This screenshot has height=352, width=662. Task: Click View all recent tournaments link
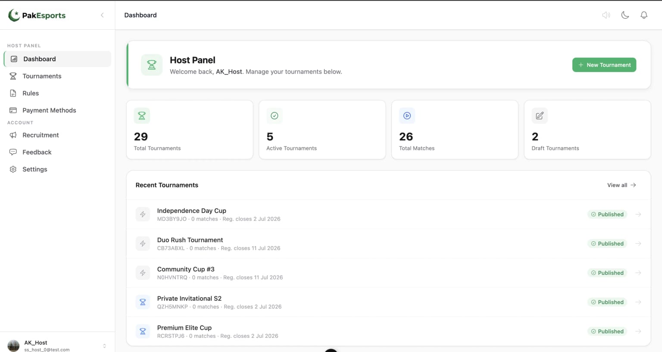coord(621,185)
